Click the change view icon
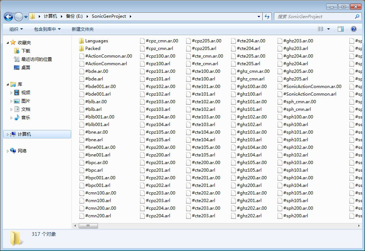This screenshot has height=251, width=365. pos(320,29)
